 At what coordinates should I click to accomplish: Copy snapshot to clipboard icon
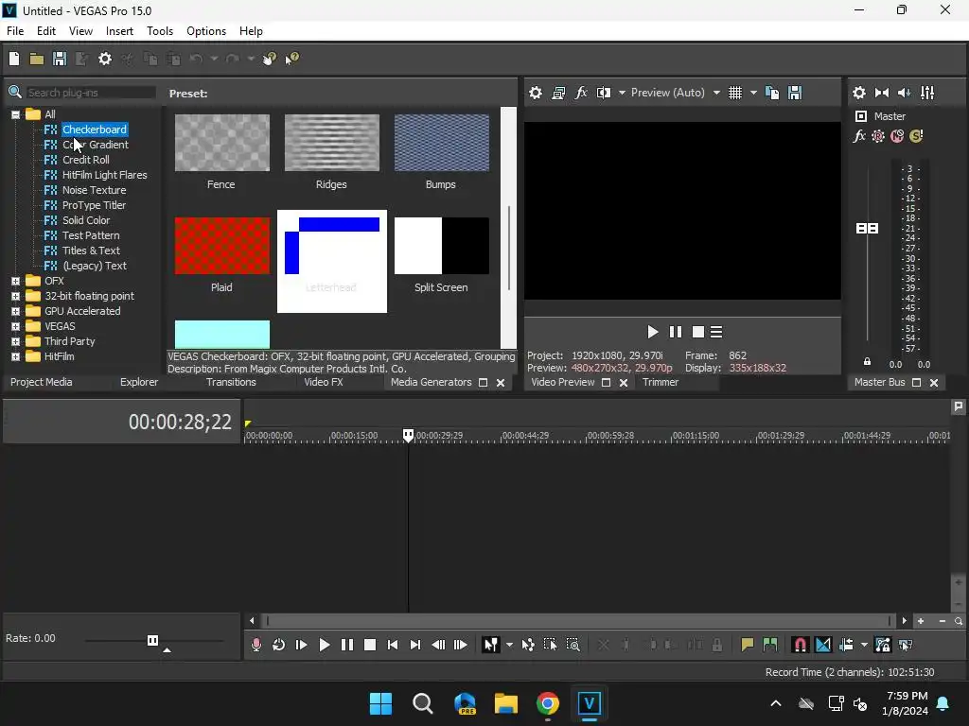pyautogui.click(x=772, y=93)
